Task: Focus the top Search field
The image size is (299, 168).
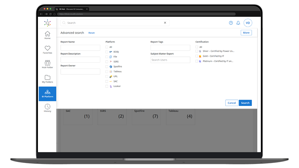Action: pos(115,23)
